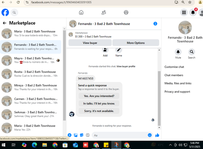Open the View buyer profile link
Viewport: 203px width, 149px height.
pos(126,66)
